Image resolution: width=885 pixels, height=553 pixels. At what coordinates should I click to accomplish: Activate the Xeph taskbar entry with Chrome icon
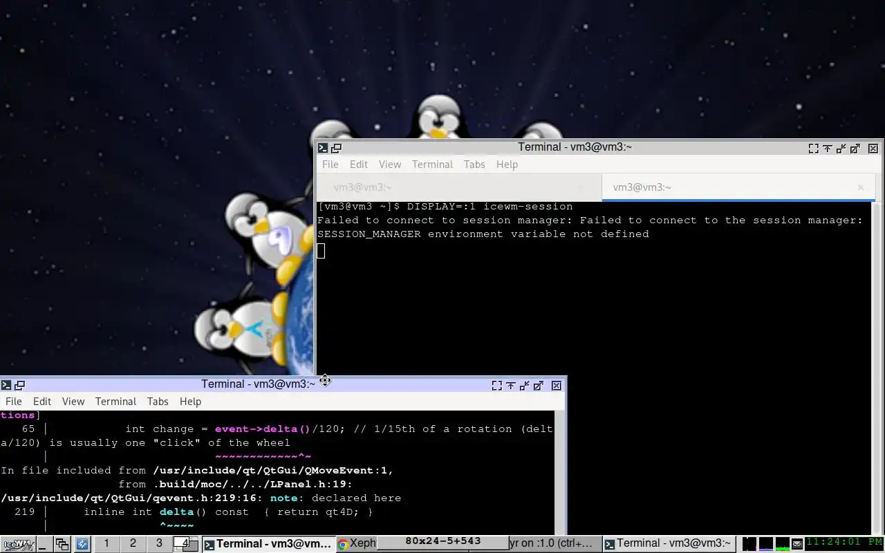point(357,544)
